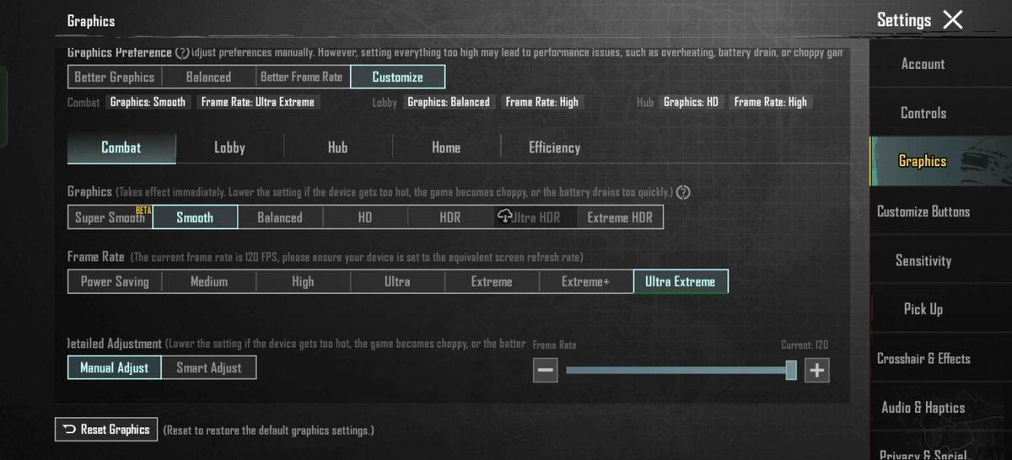Set frame rate to Extreme
This screenshot has width=1012, height=460.
coord(492,281)
